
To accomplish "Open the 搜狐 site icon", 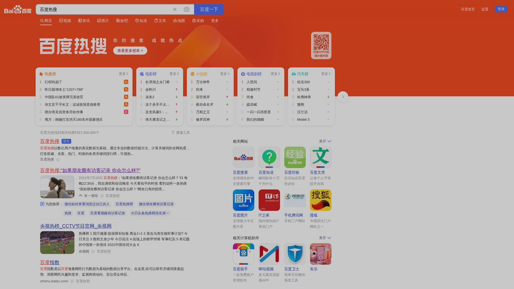I will pyautogui.click(x=321, y=200).
